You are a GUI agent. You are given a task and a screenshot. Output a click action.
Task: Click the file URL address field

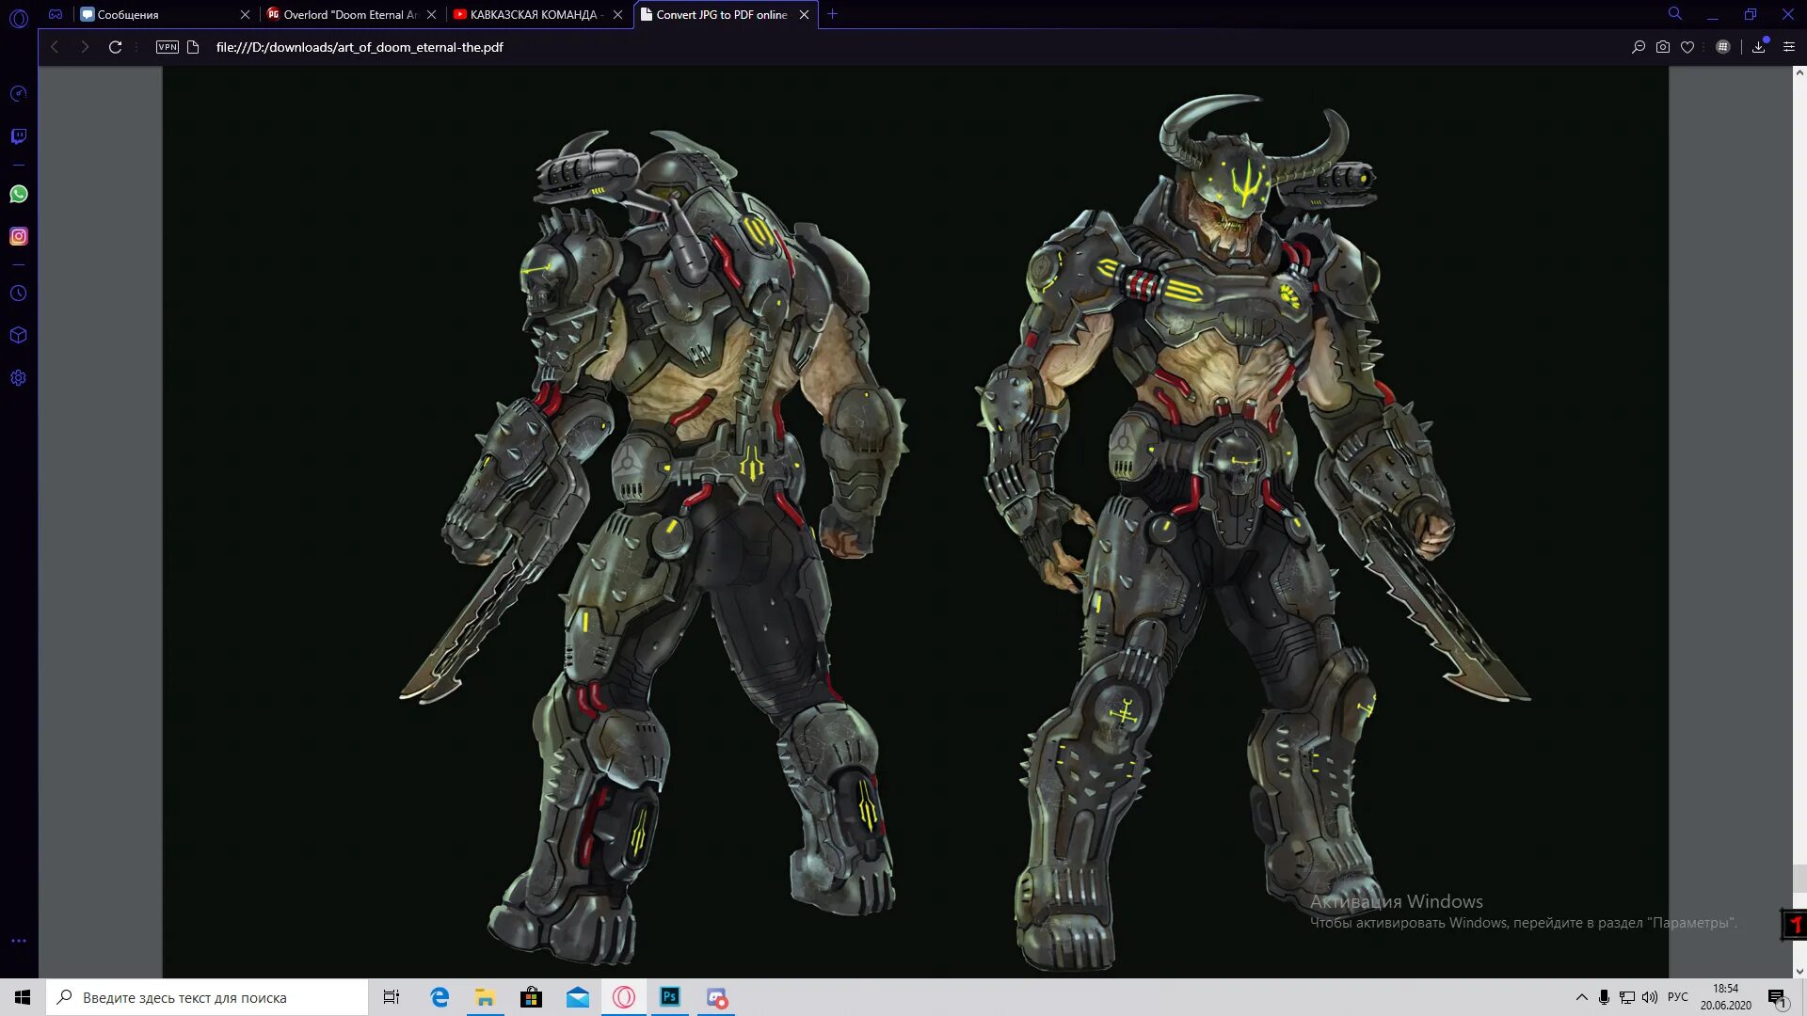pos(360,47)
